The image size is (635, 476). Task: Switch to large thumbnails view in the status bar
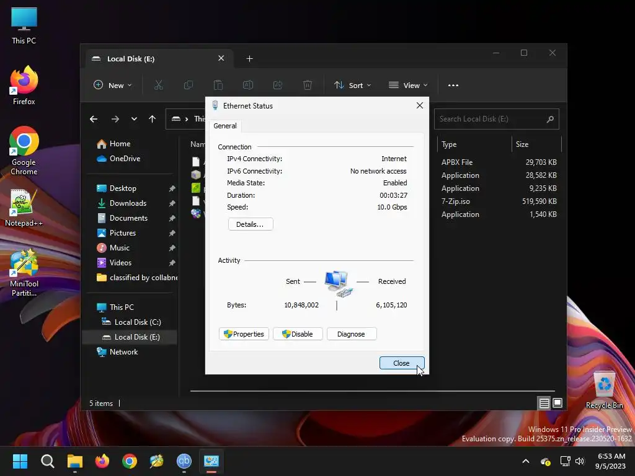557,403
